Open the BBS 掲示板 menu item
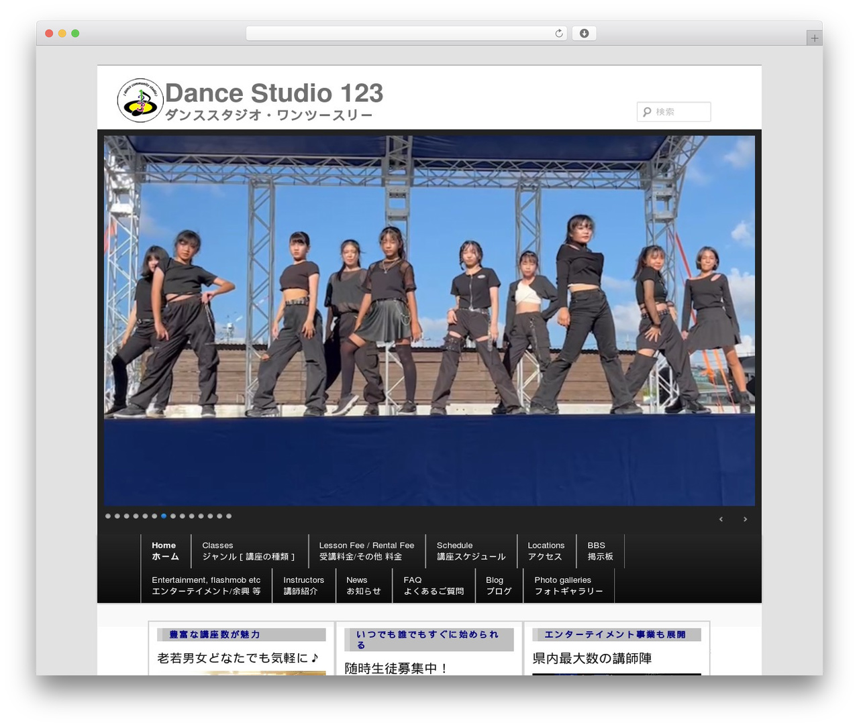This screenshot has height=727, width=859. coord(601,551)
